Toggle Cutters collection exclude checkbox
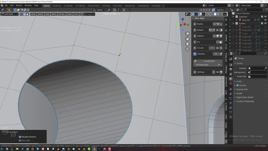Screen dimensions: 268x151 (x=262, y=23)
